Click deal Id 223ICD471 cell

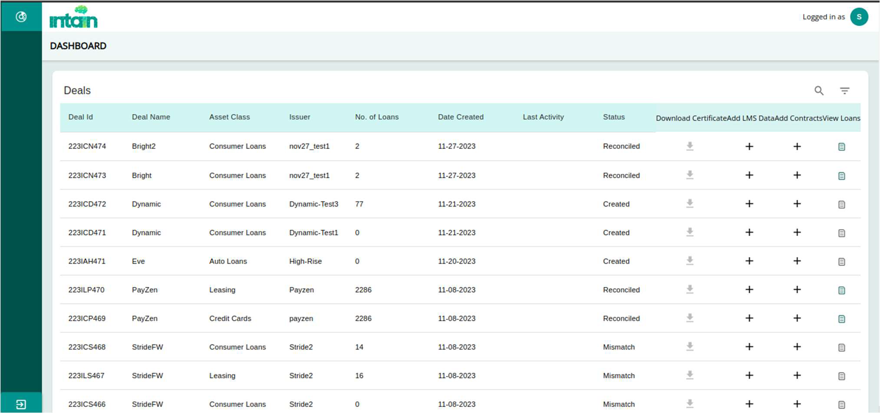click(x=87, y=233)
